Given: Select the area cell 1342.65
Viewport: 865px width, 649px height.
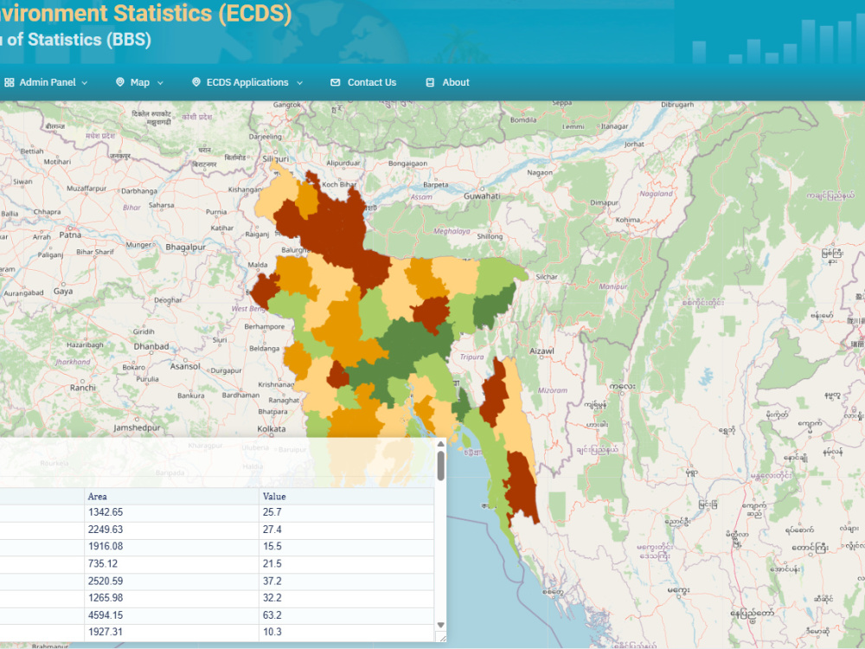Looking at the screenshot, I should coord(171,512).
